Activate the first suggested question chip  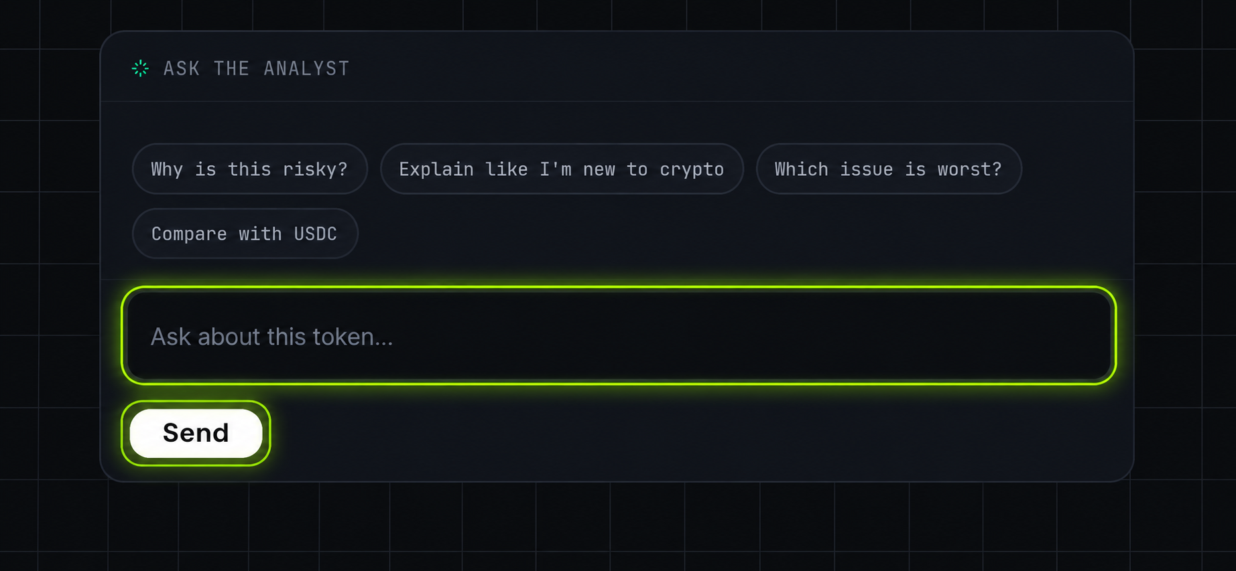pos(249,169)
